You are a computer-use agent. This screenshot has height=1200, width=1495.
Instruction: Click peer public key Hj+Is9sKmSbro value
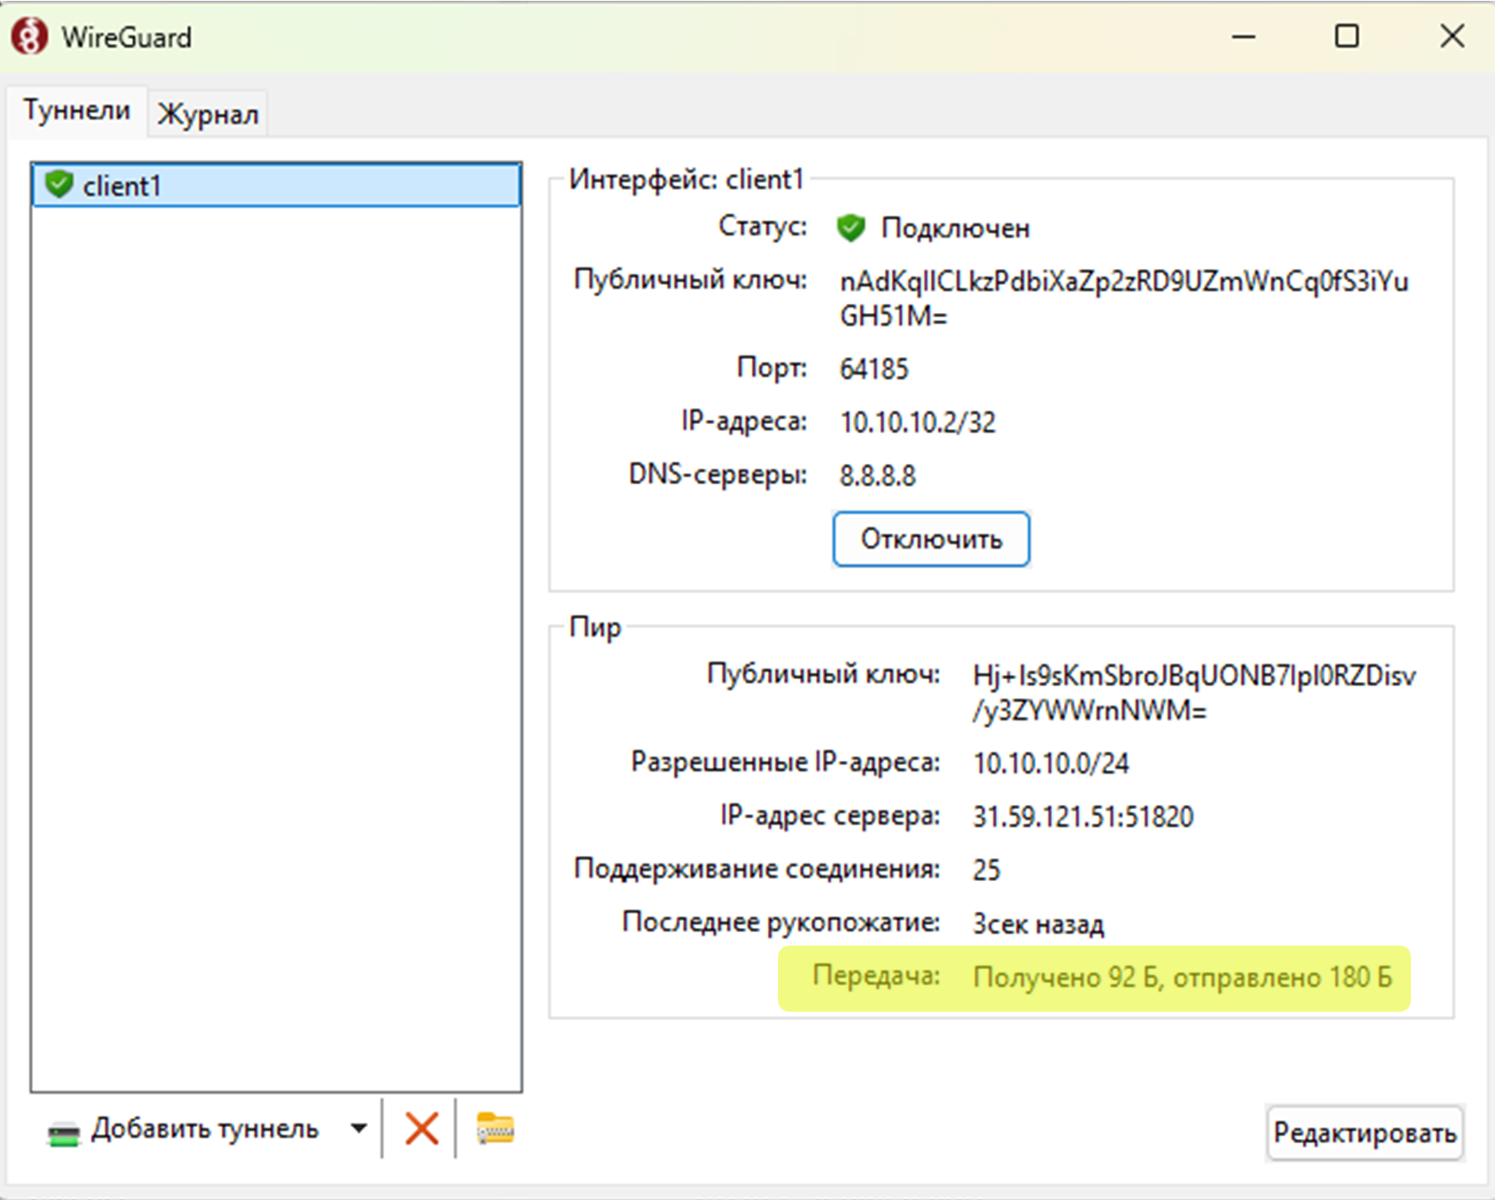(x=1194, y=693)
